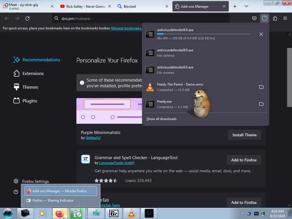The width and height of the screenshot is (292, 219).
Task: Open the VLC media player taskbar icon
Action: [x=131, y=213]
